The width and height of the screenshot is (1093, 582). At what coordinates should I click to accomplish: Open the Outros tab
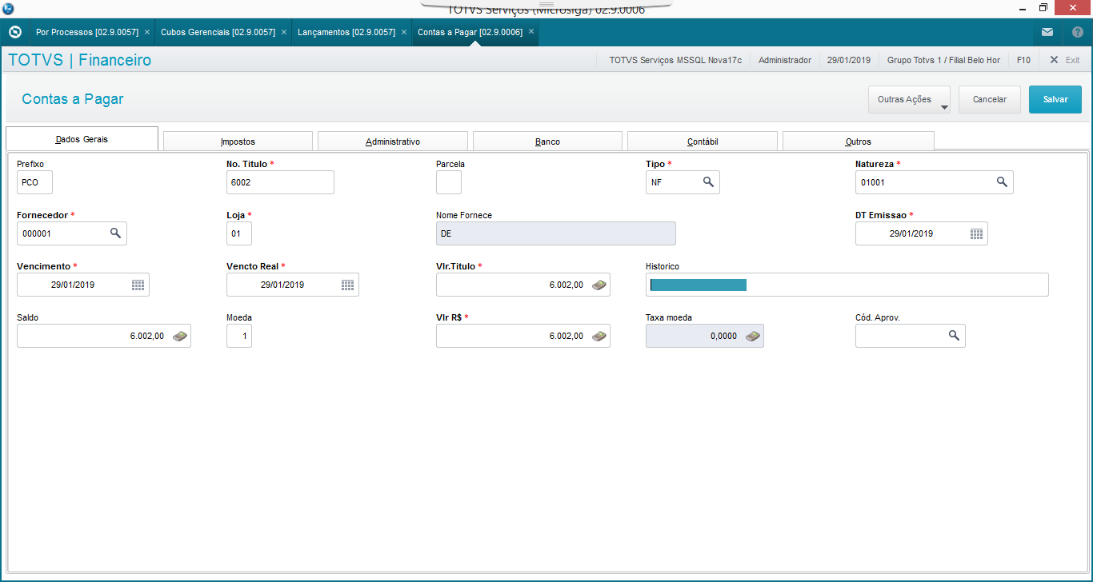point(858,141)
